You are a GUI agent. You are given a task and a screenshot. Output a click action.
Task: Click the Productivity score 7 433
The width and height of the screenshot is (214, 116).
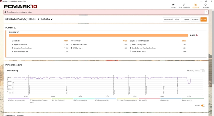pyautogui.click(x=125, y=41)
